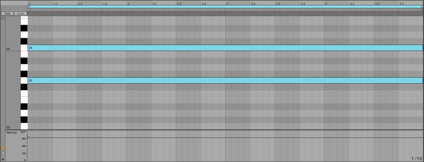424x162 pixels.
Task: Play the black key just below G3
Action: tap(24, 87)
